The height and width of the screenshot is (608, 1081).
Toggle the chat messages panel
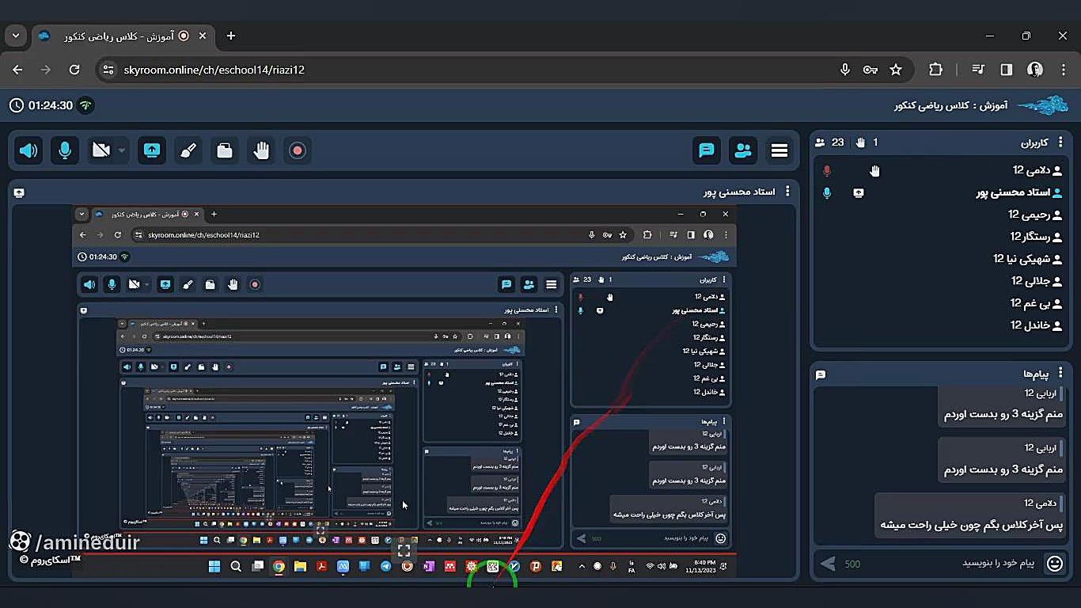pyautogui.click(x=707, y=150)
